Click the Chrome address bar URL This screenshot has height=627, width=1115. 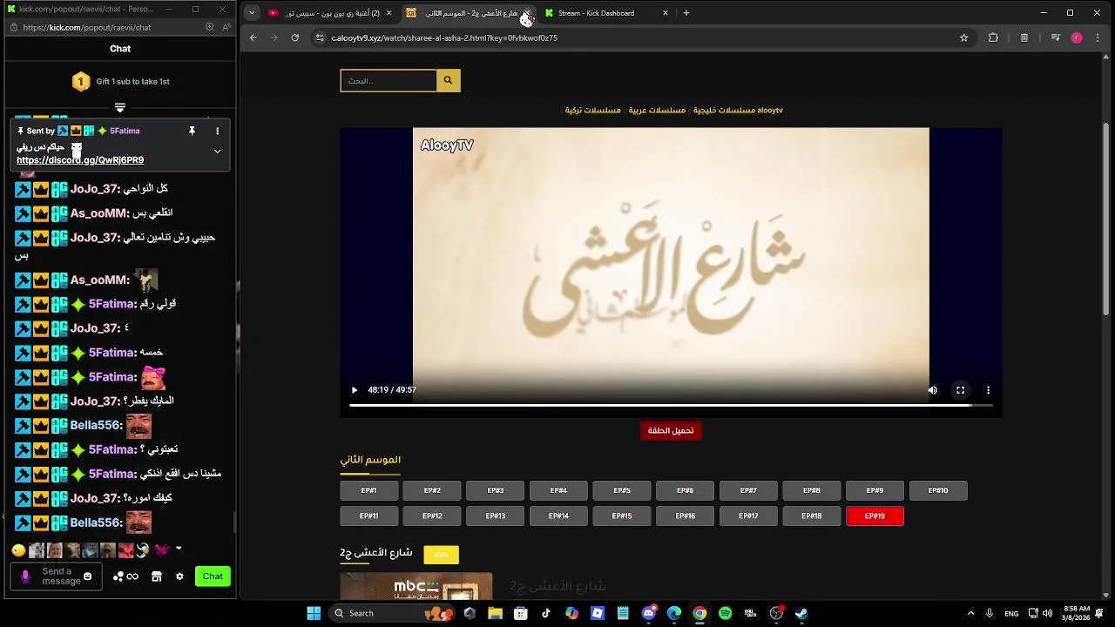(x=444, y=37)
